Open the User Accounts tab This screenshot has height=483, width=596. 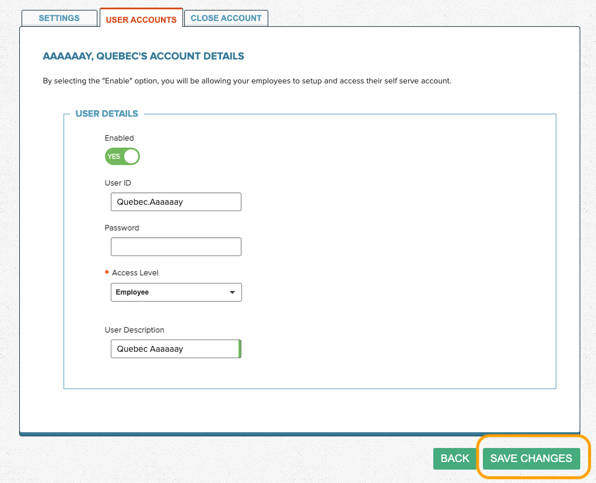click(141, 18)
